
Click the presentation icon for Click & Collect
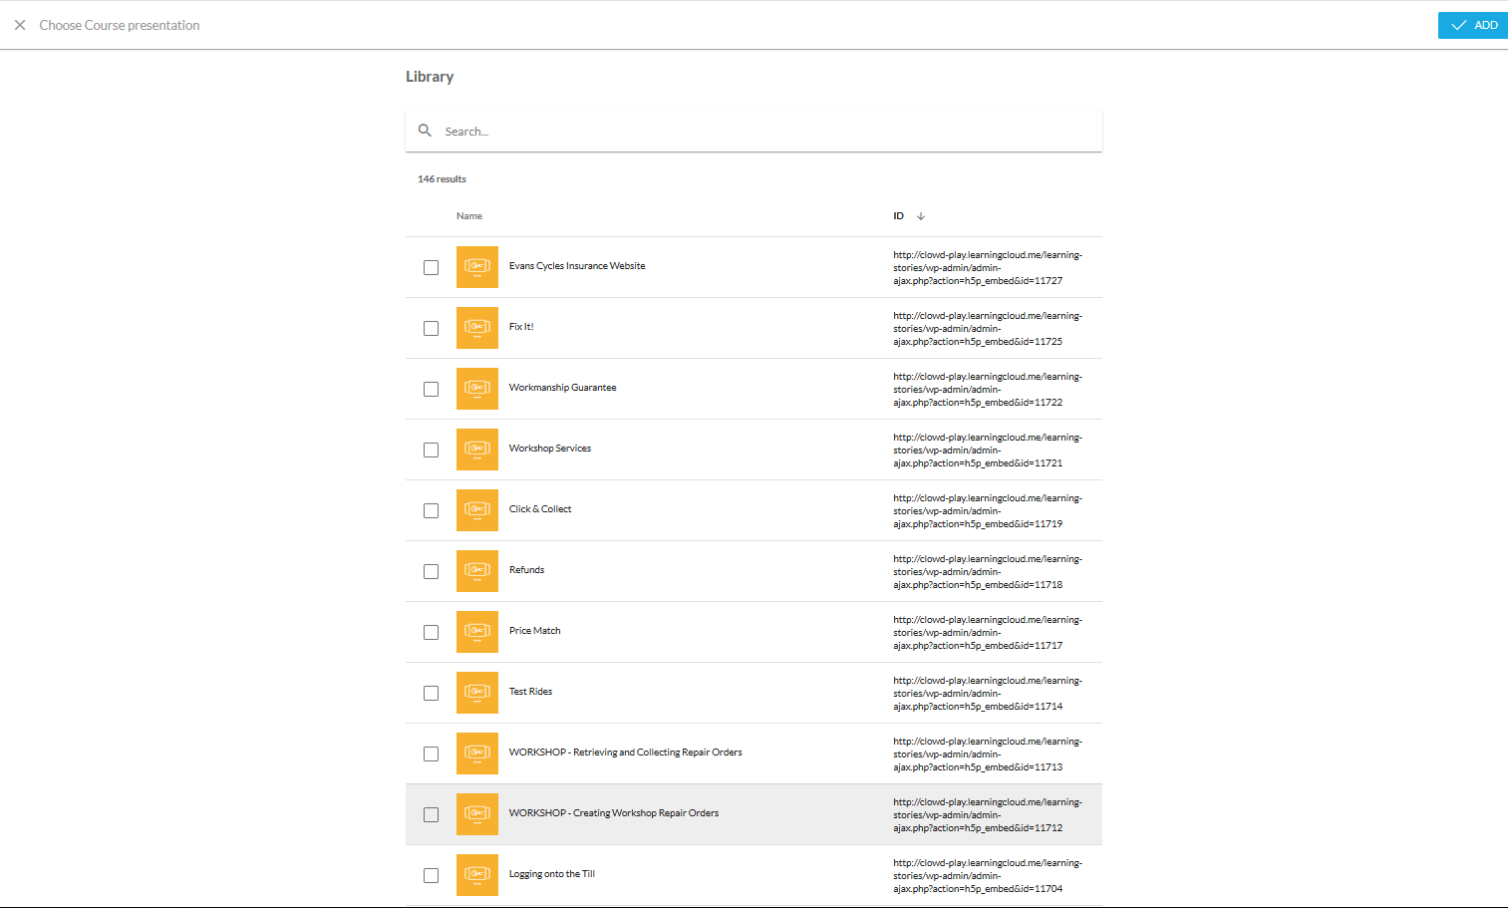click(477, 510)
